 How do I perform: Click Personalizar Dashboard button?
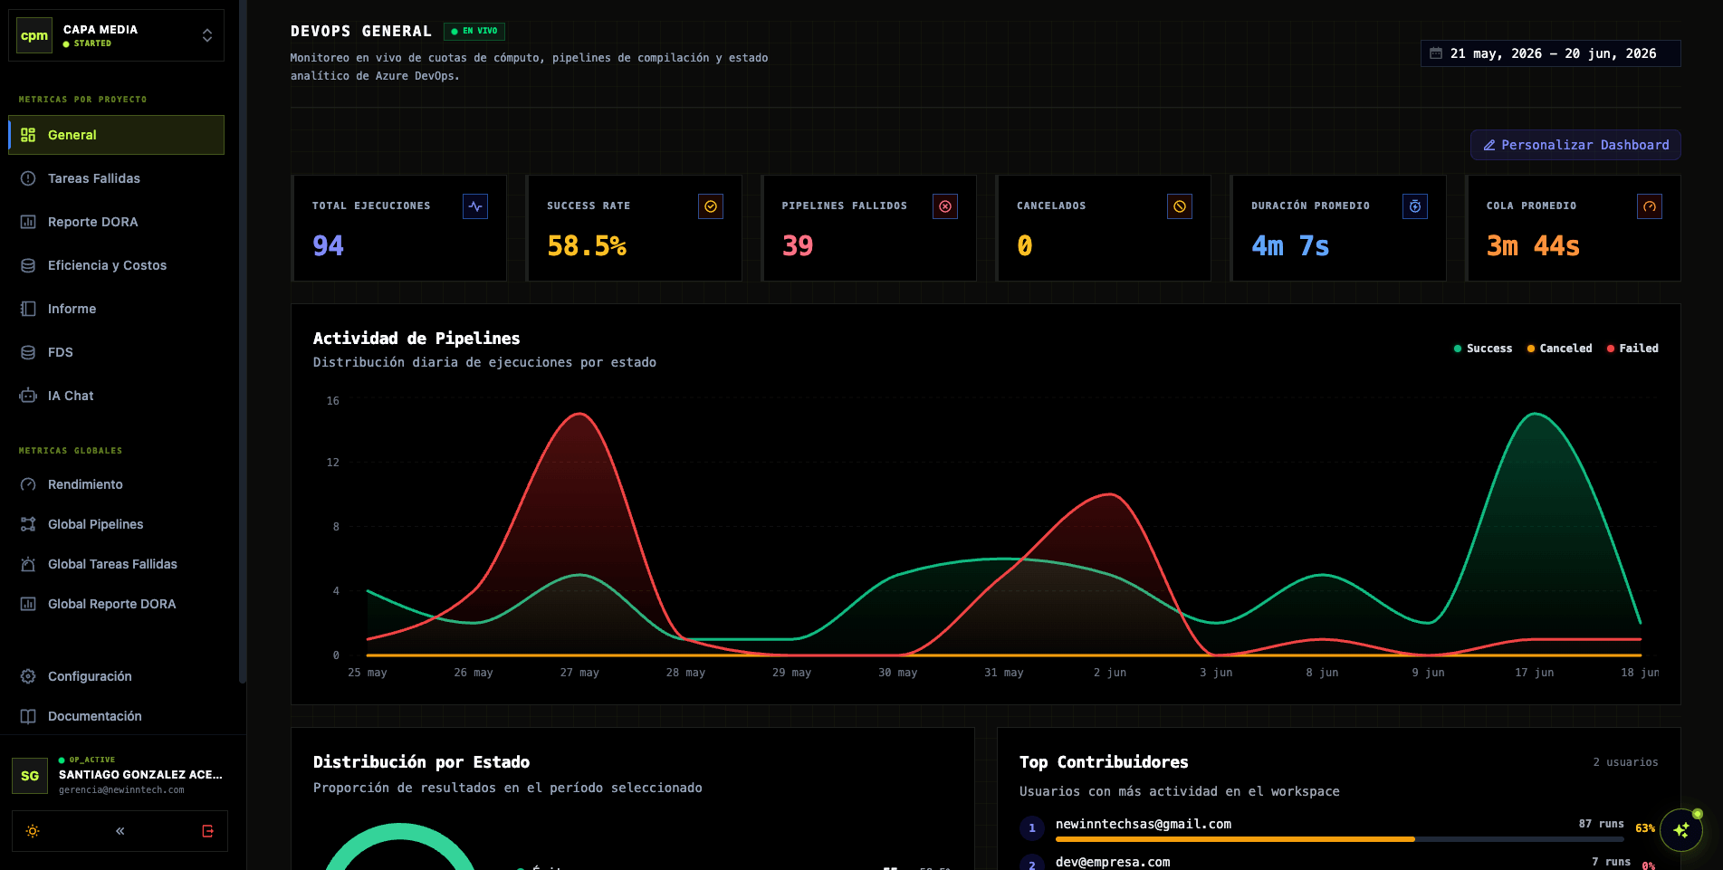click(x=1575, y=145)
